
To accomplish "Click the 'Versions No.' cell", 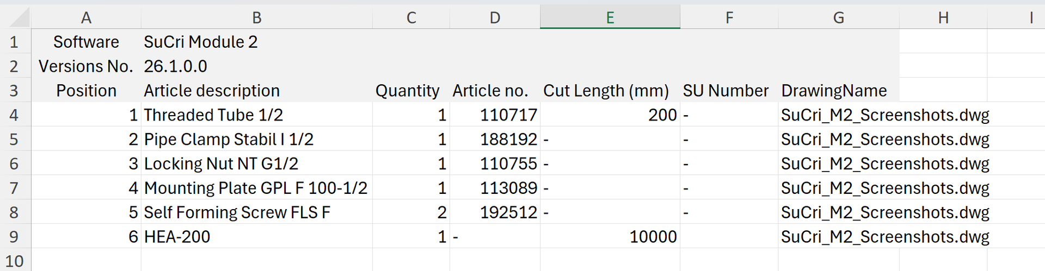I will 86,66.
